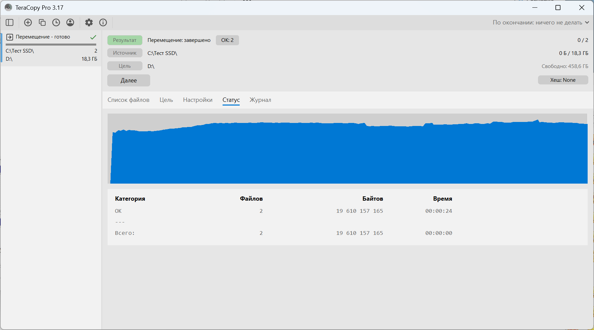This screenshot has width=594, height=330.
Task: Toggle the sidebar panel icon
Action: 9,22
